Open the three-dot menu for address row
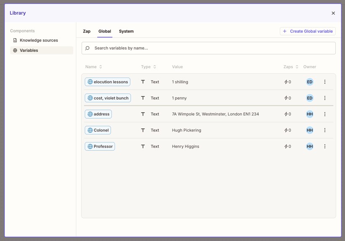 point(325,114)
